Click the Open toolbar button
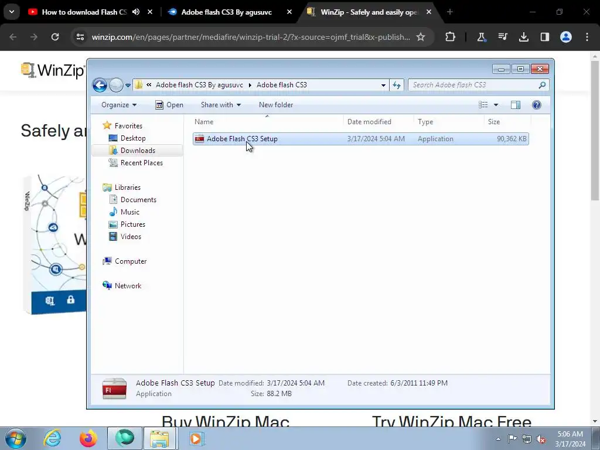The height and width of the screenshot is (450, 600). coord(169,105)
